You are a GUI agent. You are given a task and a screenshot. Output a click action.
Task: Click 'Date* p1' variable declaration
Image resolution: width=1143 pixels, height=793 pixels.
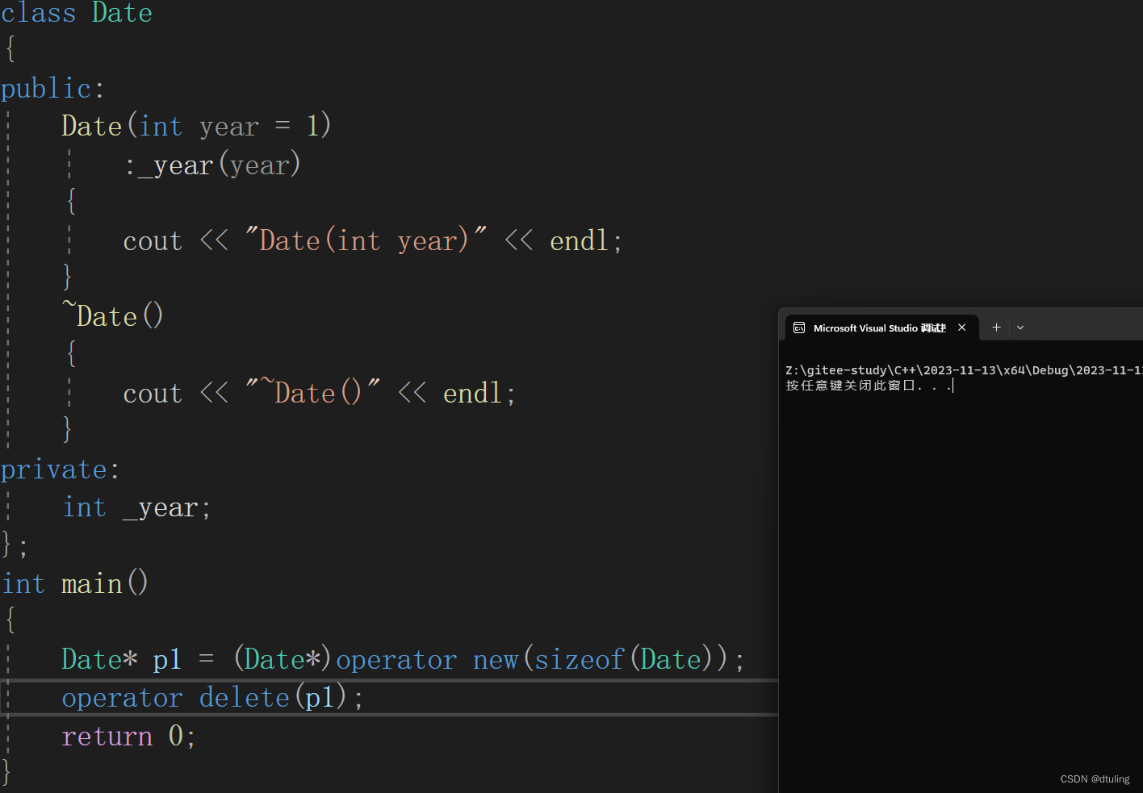coord(122,659)
